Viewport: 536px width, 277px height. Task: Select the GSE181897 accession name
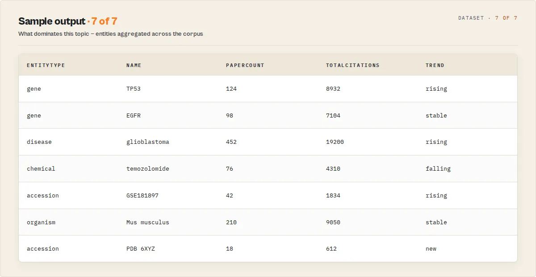(x=142, y=196)
